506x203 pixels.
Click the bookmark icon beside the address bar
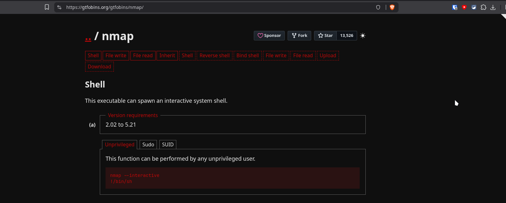(x=47, y=7)
